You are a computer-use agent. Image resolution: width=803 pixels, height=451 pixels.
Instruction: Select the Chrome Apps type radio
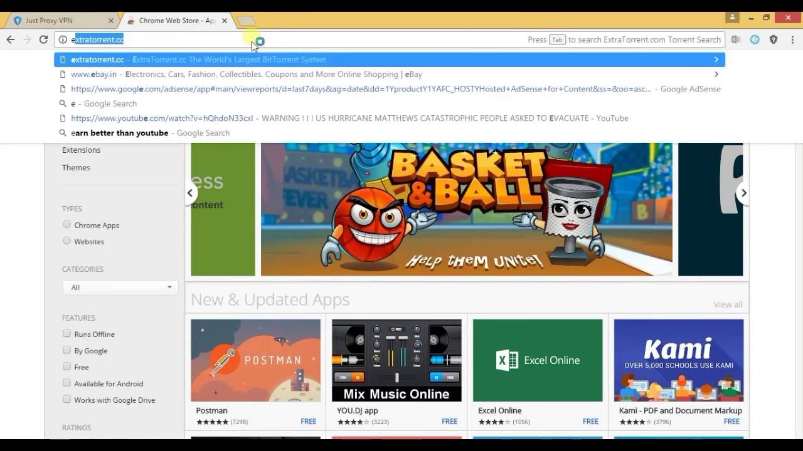[66, 224]
